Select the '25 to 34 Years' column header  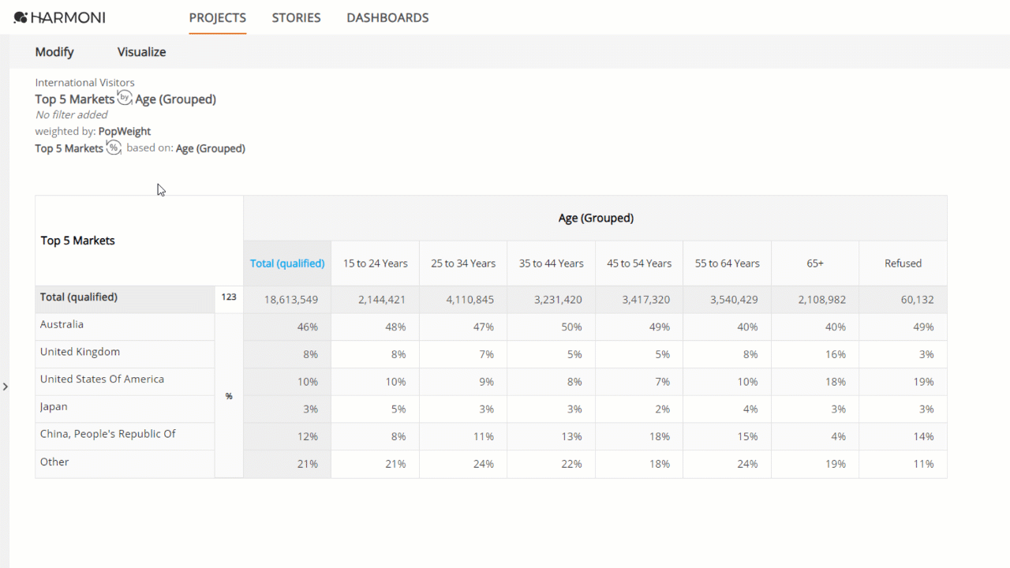point(463,263)
